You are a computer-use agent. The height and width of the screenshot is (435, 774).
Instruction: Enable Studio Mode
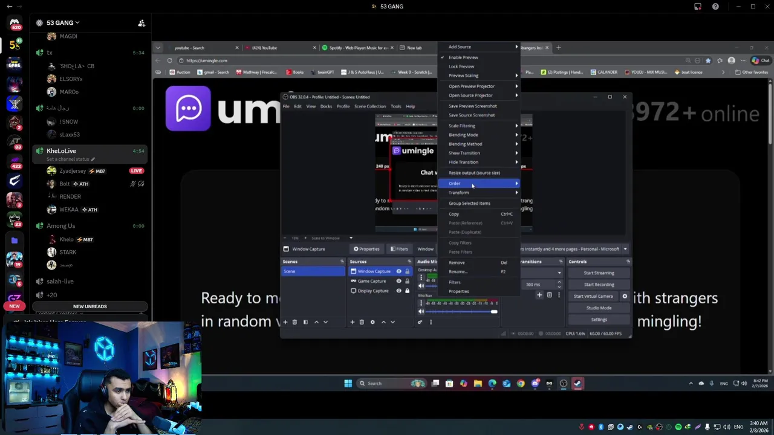coord(599,308)
